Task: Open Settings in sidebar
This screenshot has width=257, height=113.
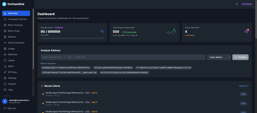Action: 16,78
